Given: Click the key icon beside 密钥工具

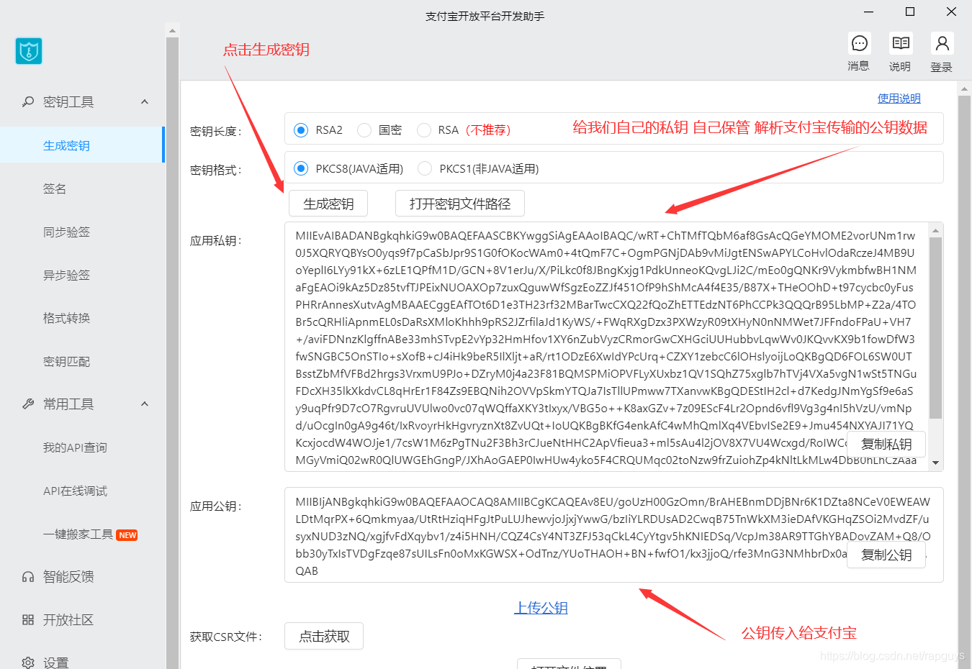Looking at the screenshot, I should (28, 102).
